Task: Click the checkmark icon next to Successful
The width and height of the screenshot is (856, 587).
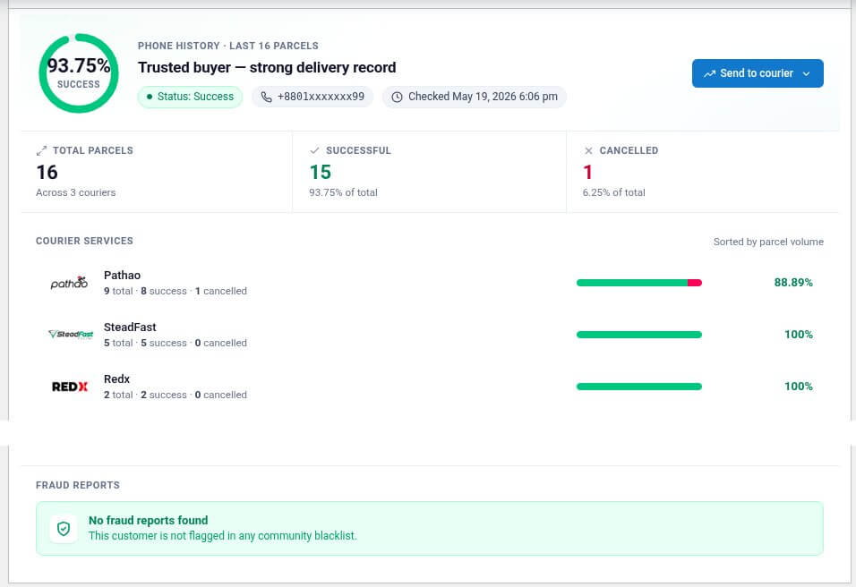Action: pos(314,150)
